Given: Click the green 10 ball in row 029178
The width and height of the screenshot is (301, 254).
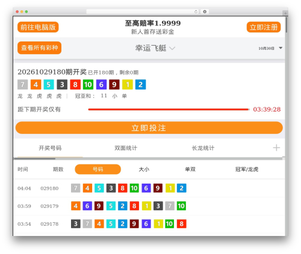Looking at the screenshot, I should (169, 224).
